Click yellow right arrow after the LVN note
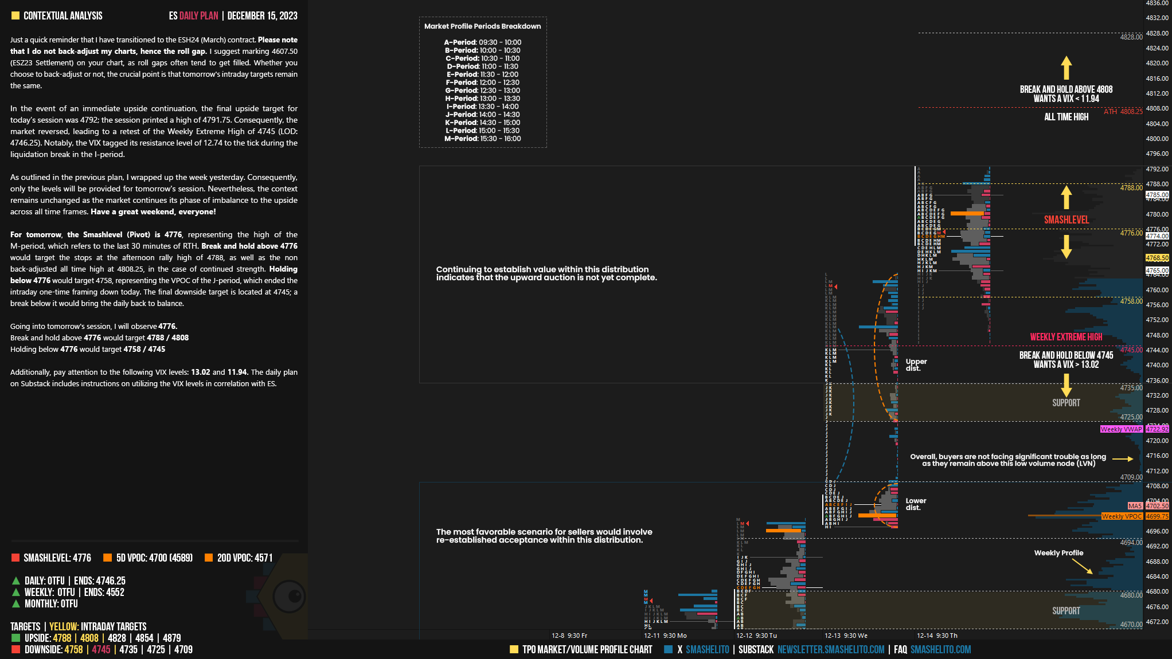The image size is (1172, 659). click(1123, 459)
